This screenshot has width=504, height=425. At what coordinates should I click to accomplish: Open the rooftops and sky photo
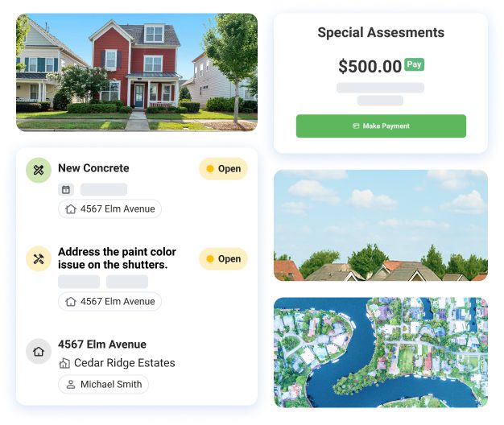(x=380, y=225)
